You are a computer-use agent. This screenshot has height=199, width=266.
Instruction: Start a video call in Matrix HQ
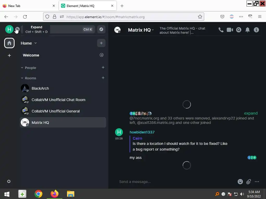[230, 30]
